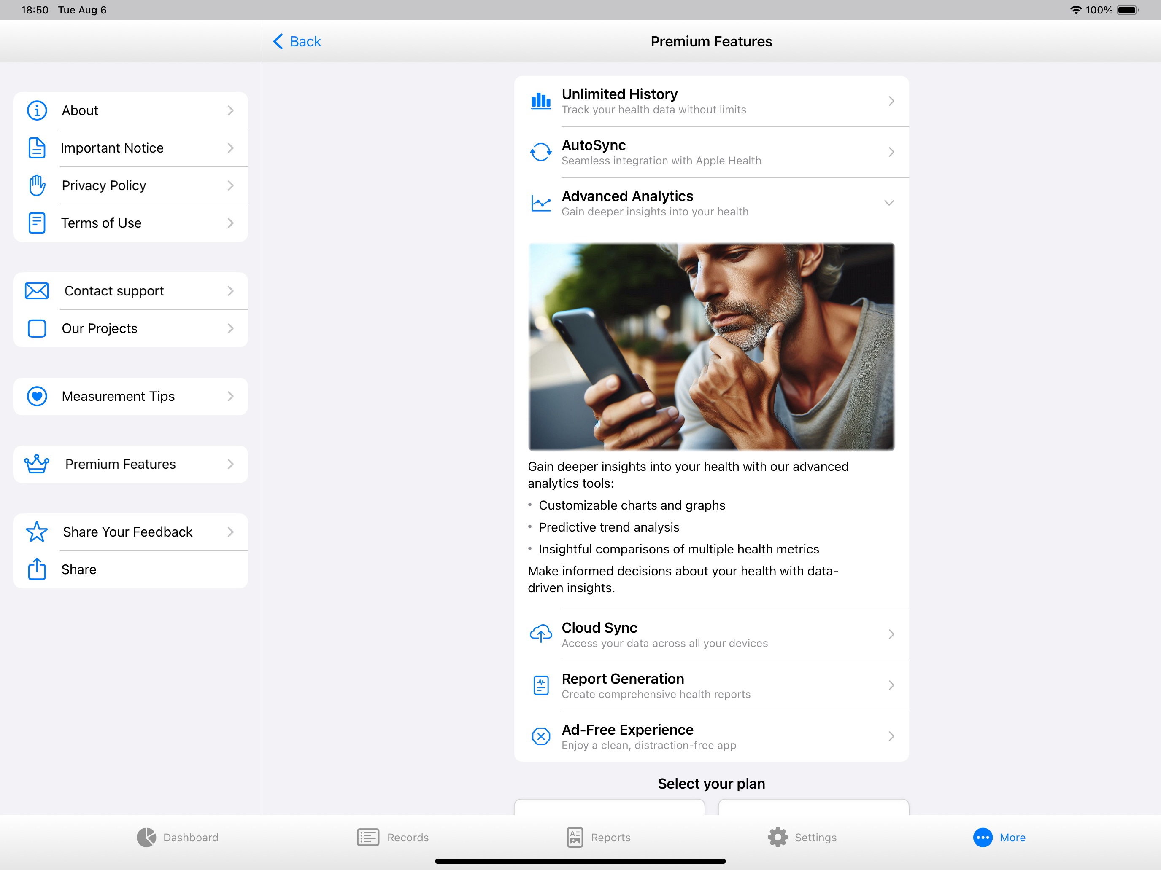Tap the Share Your Feedback star icon

click(x=37, y=532)
